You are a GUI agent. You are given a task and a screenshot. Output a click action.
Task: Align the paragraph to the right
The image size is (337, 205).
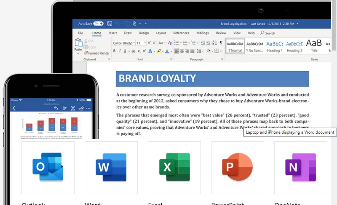pyautogui.click(x=187, y=51)
